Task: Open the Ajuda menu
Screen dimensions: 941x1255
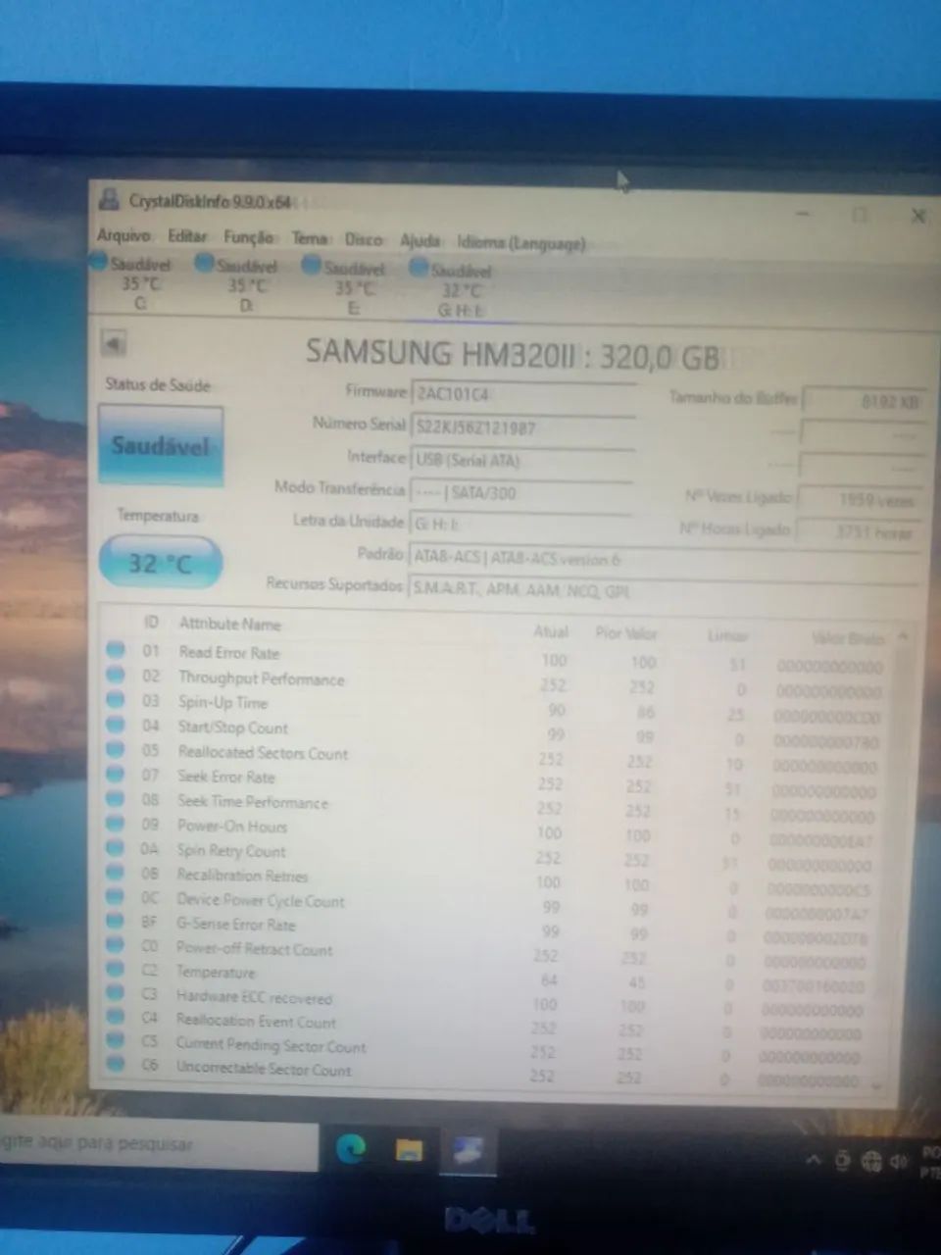Action: (x=420, y=240)
